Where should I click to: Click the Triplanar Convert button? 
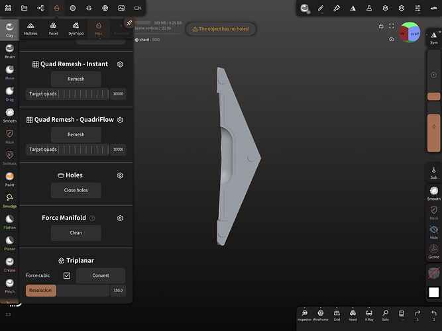pyautogui.click(x=101, y=275)
